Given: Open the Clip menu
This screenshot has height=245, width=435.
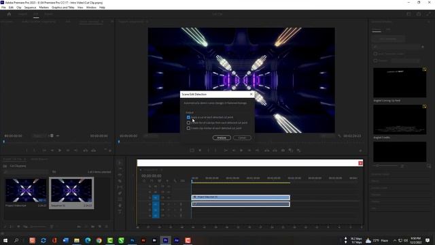Looking at the screenshot, I should [x=19, y=7].
